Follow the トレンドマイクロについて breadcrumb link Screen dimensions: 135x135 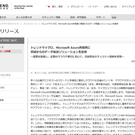coord(9,24)
